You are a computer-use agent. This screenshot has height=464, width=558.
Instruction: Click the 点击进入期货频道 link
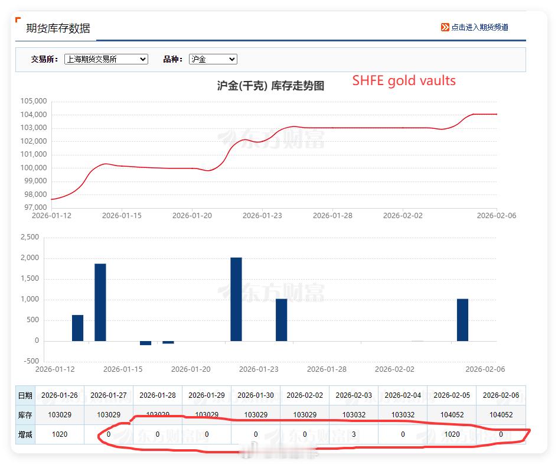[x=481, y=27]
